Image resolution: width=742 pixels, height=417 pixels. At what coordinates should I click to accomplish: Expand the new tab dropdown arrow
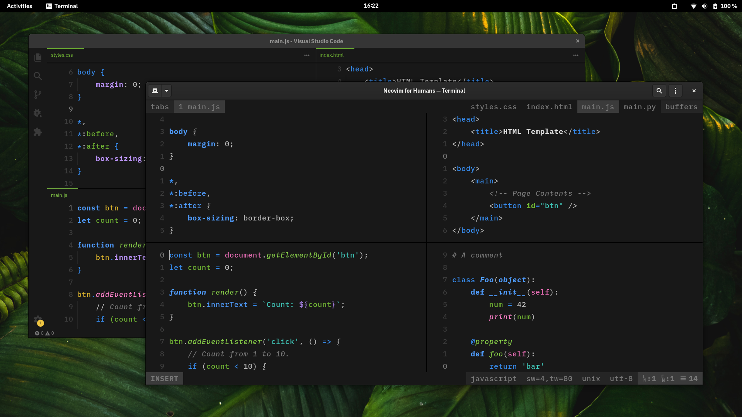[167, 91]
